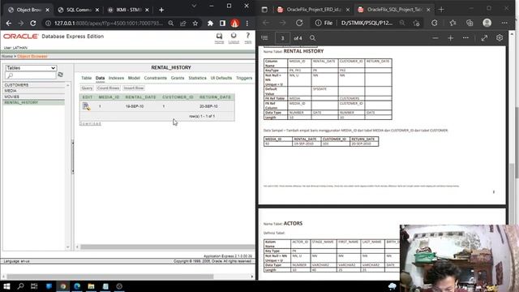519x292 pixels.
Task: Click the RETURN_DATE column header
Action: pyautogui.click(x=215, y=97)
